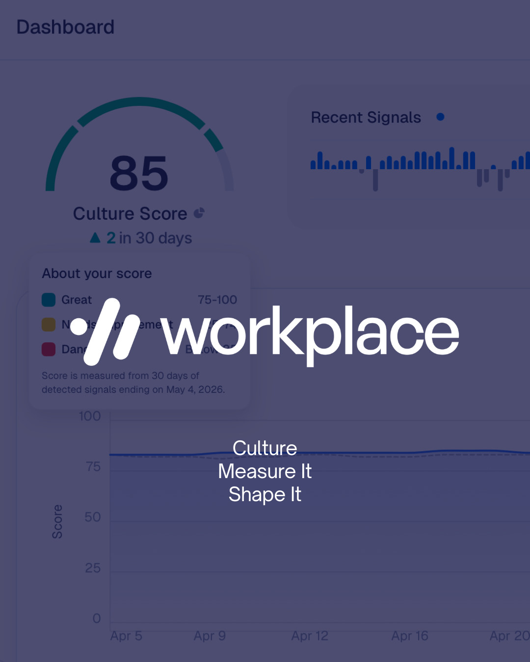Click the 75 y-axis label

[93, 467]
